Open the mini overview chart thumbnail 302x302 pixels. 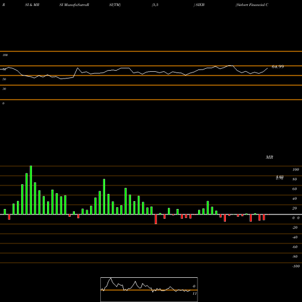(149, 289)
